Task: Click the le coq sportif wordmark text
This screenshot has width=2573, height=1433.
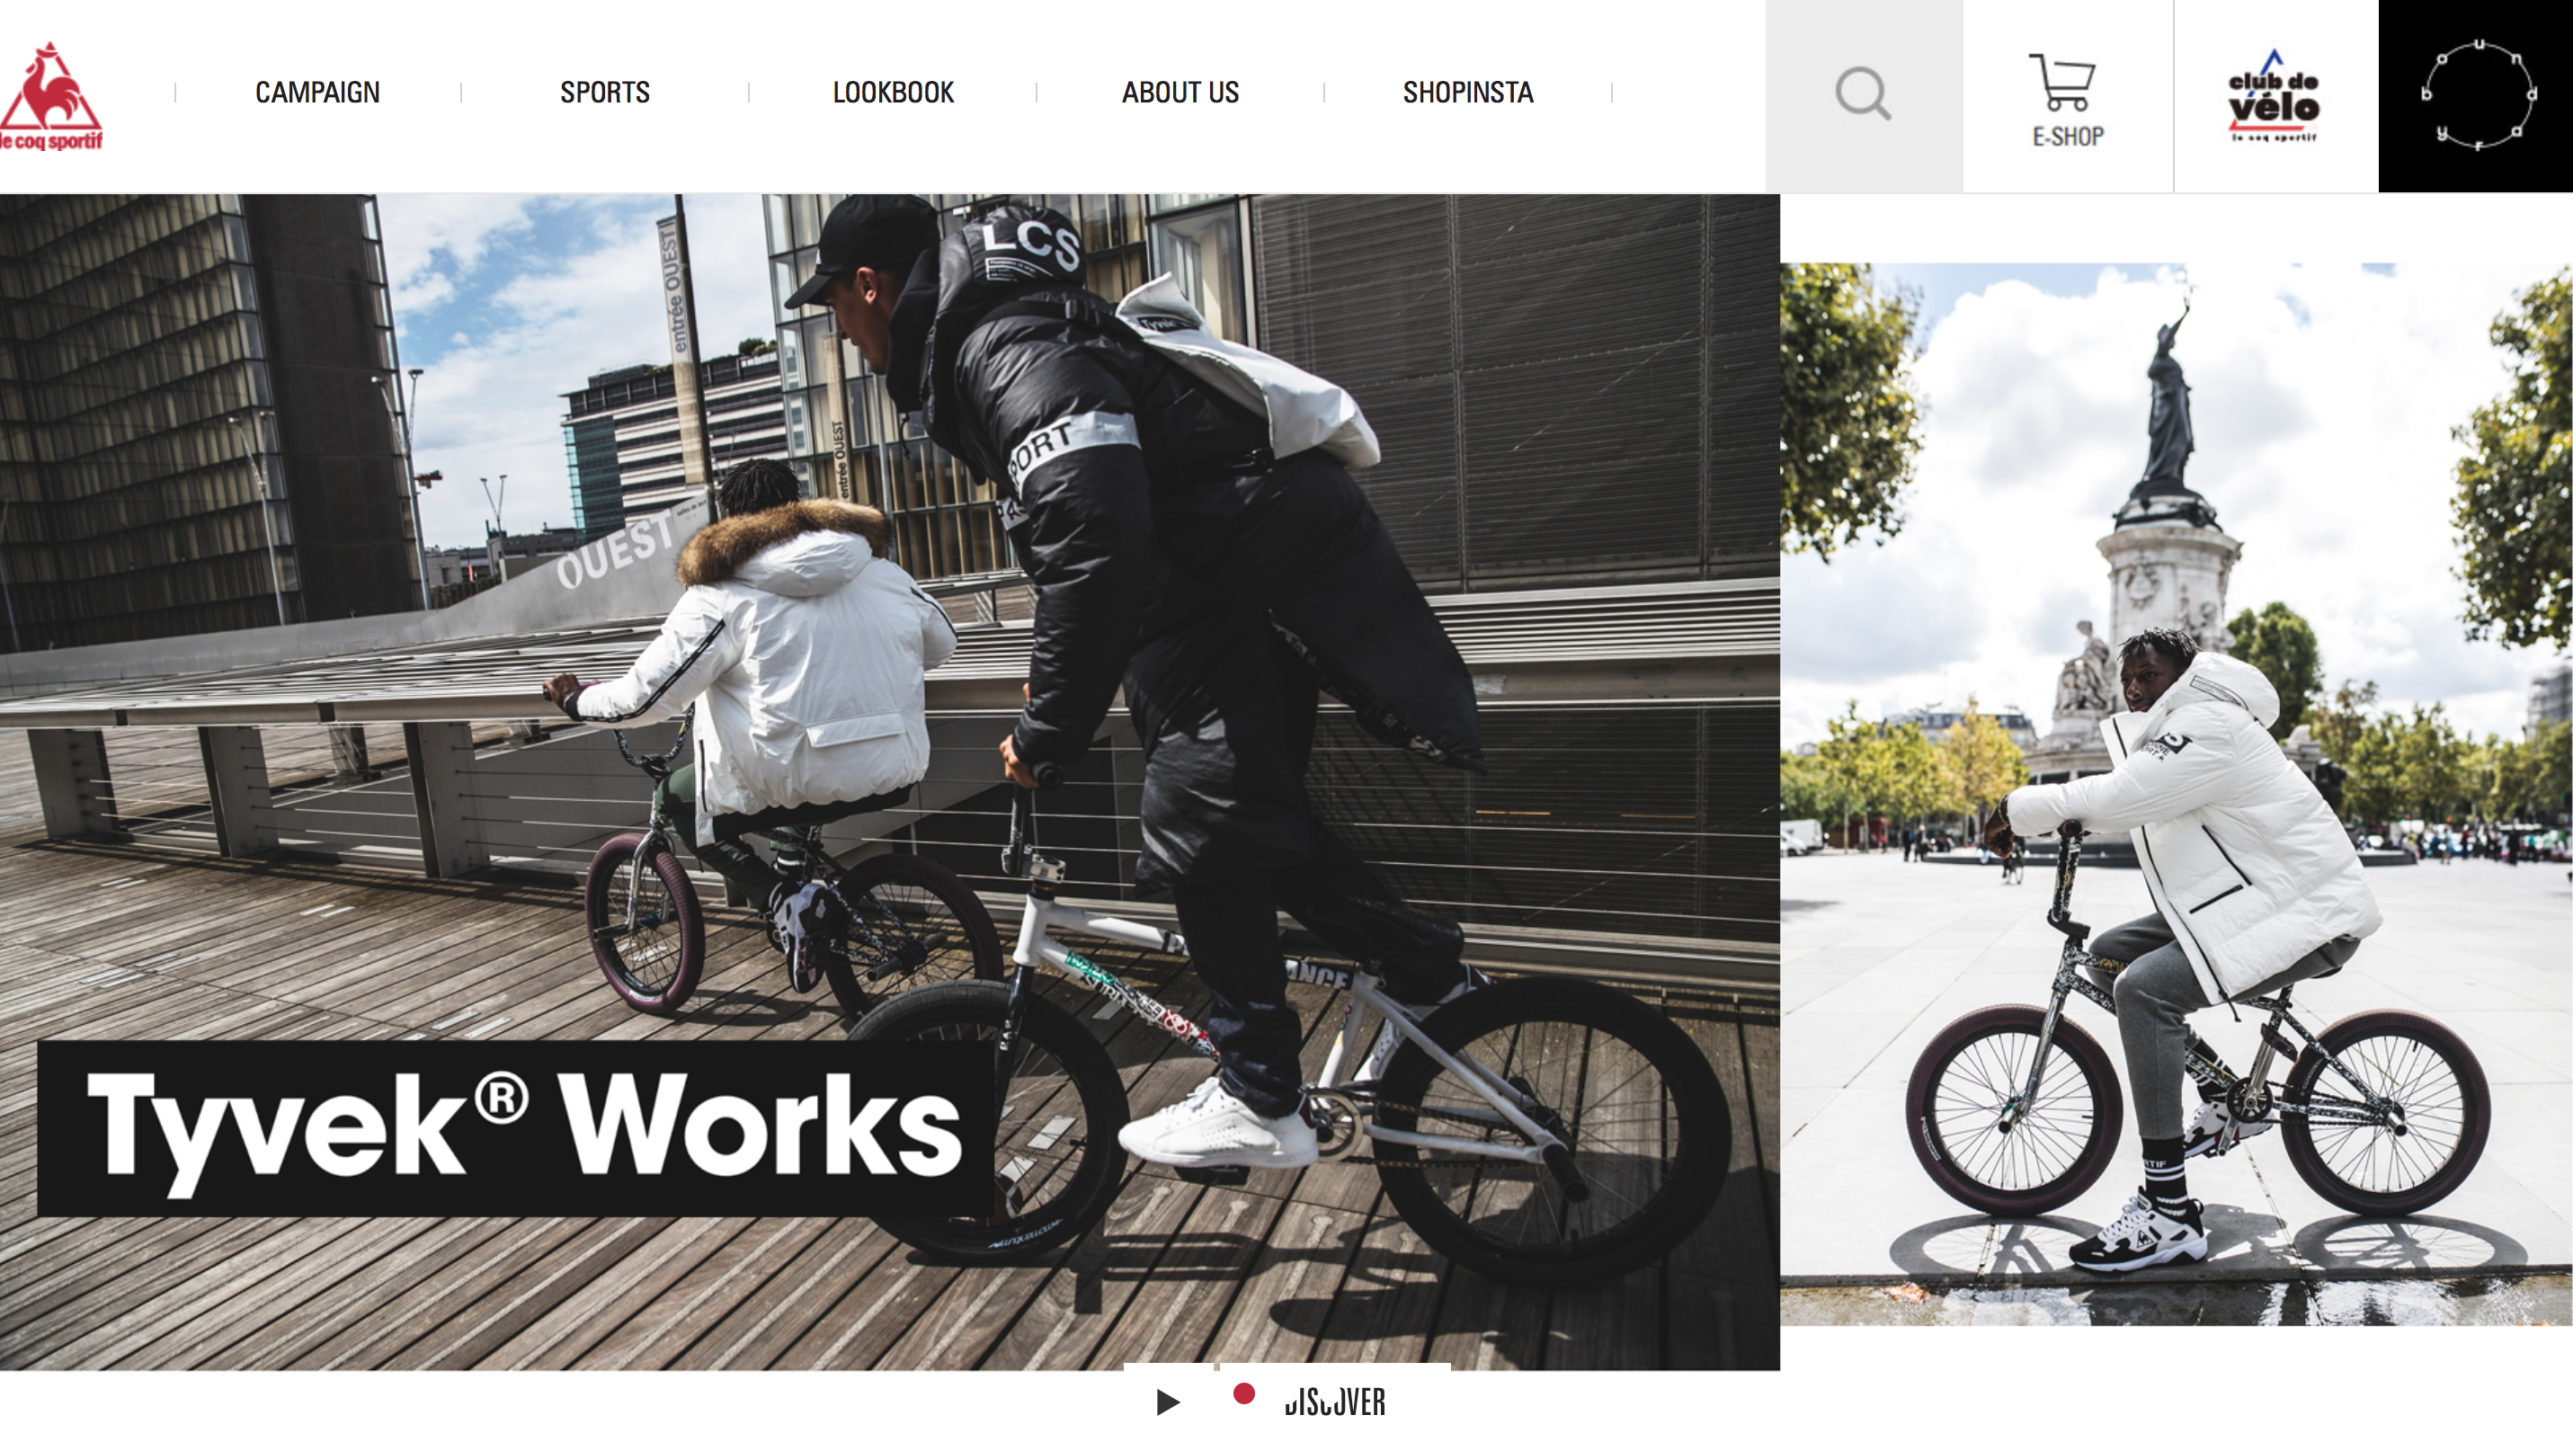Action: click(x=50, y=141)
